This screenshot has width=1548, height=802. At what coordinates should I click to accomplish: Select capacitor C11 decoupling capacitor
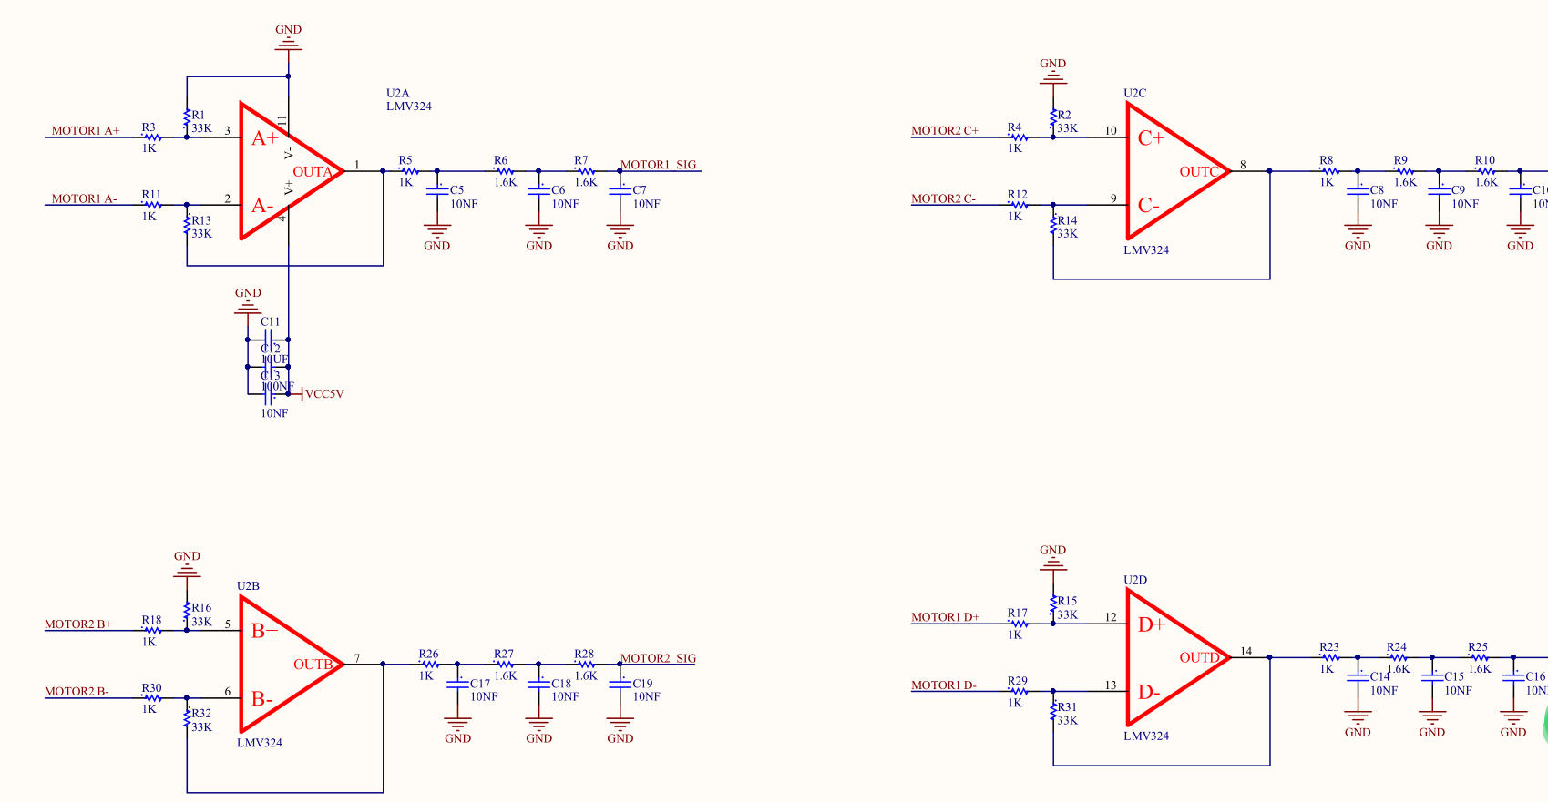(269, 340)
